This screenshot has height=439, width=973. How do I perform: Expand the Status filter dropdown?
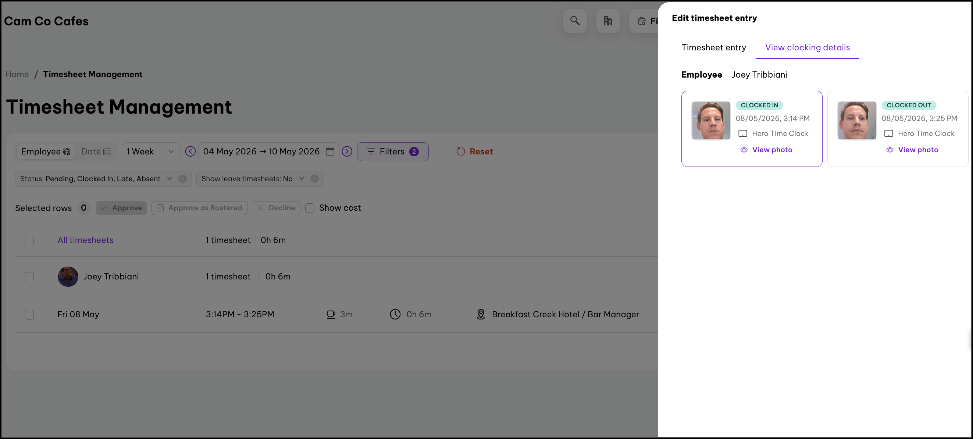170,179
